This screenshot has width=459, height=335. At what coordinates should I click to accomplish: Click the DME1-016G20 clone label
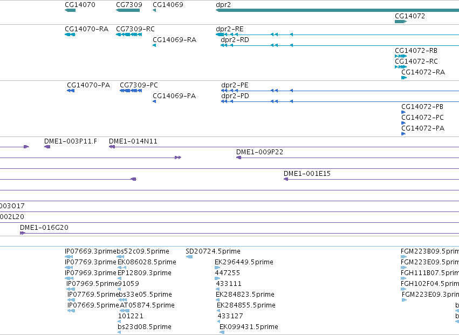point(44,228)
